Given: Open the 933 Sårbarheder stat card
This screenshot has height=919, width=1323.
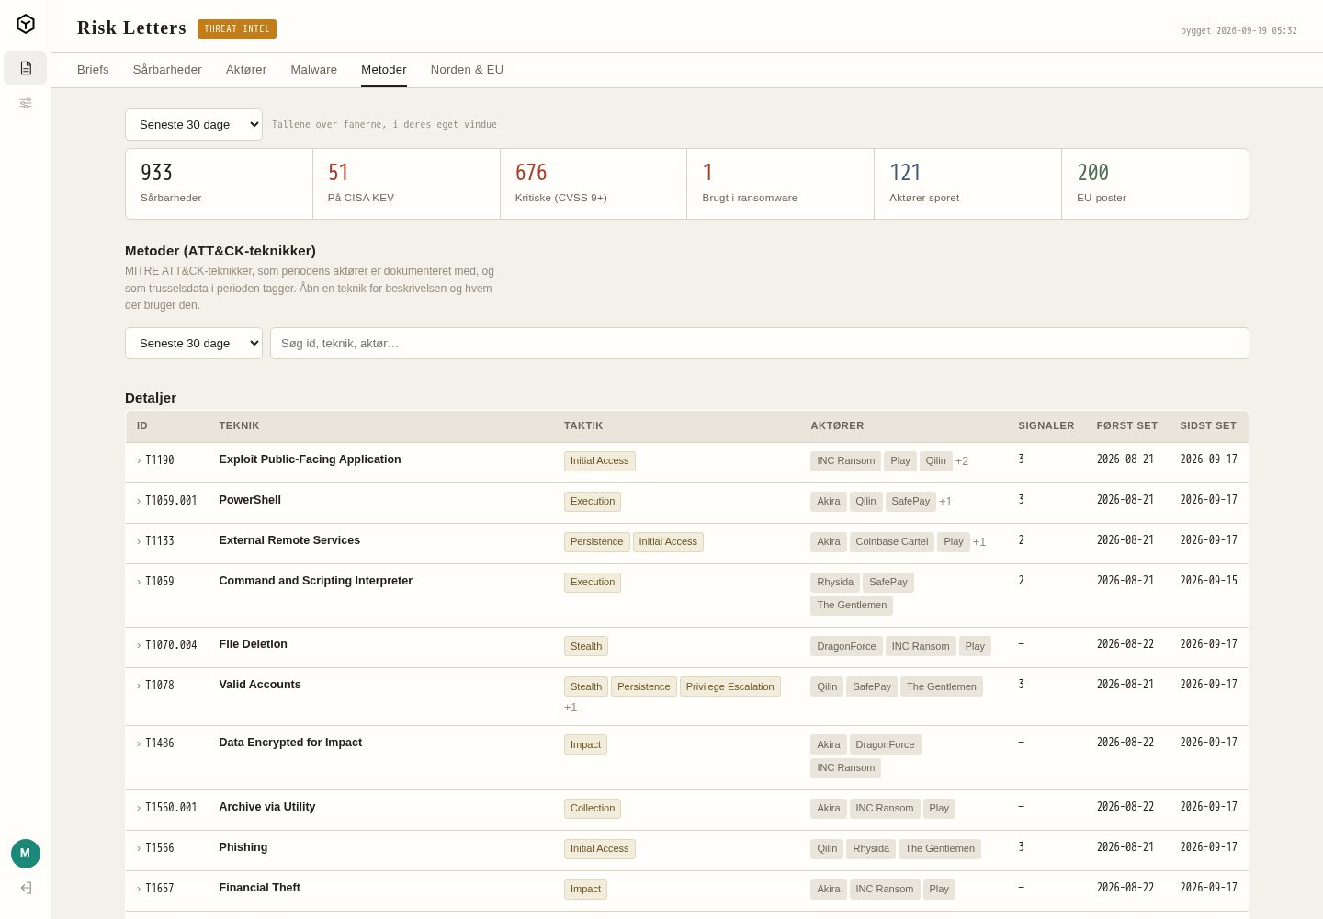Looking at the screenshot, I should click(x=220, y=184).
